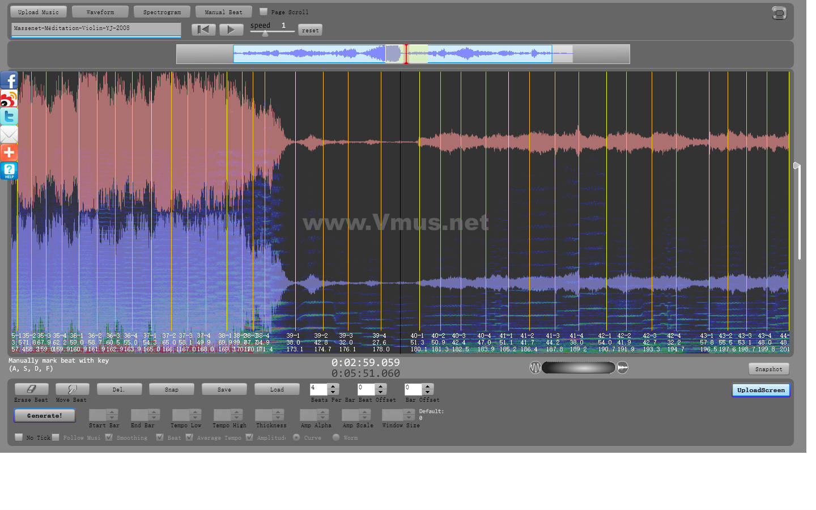Click the Thickness stepper arrows

[x=279, y=415]
